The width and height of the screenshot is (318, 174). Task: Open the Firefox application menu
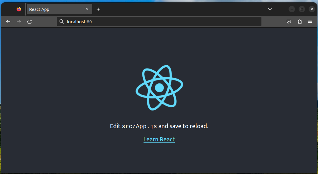tap(310, 21)
